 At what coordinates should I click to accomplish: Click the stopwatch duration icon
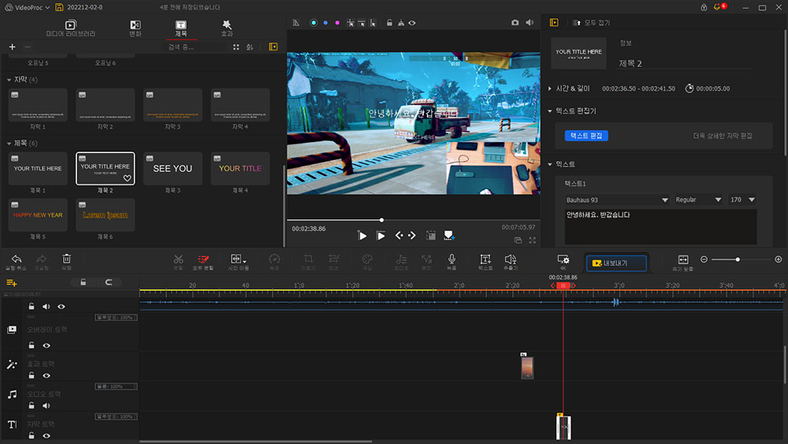click(x=689, y=88)
